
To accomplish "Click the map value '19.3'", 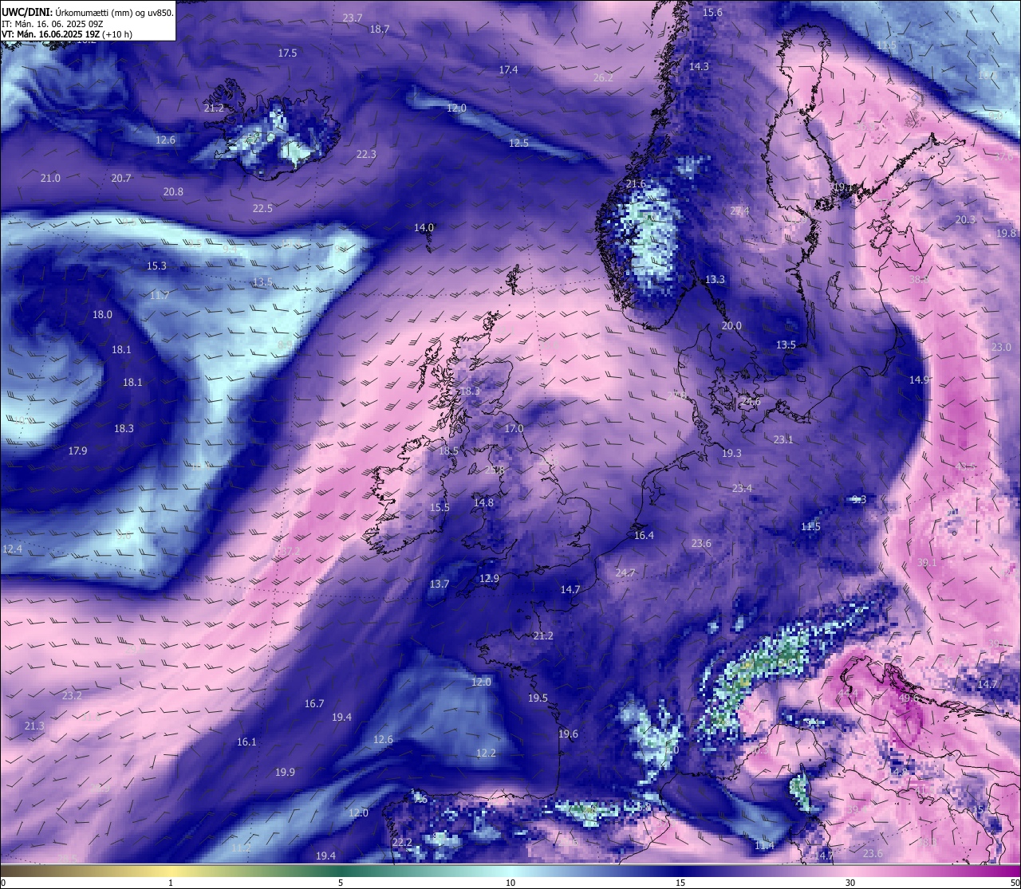I will click(731, 453).
